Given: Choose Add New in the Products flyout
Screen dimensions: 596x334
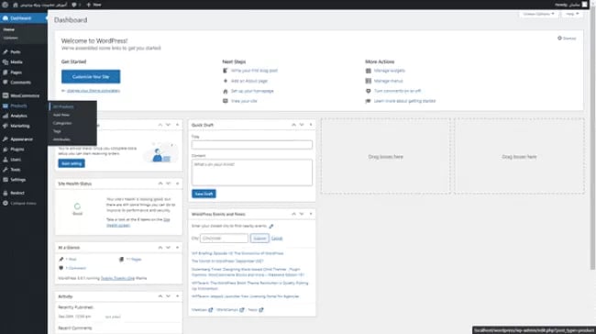Looking at the screenshot, I should point(61,115).
